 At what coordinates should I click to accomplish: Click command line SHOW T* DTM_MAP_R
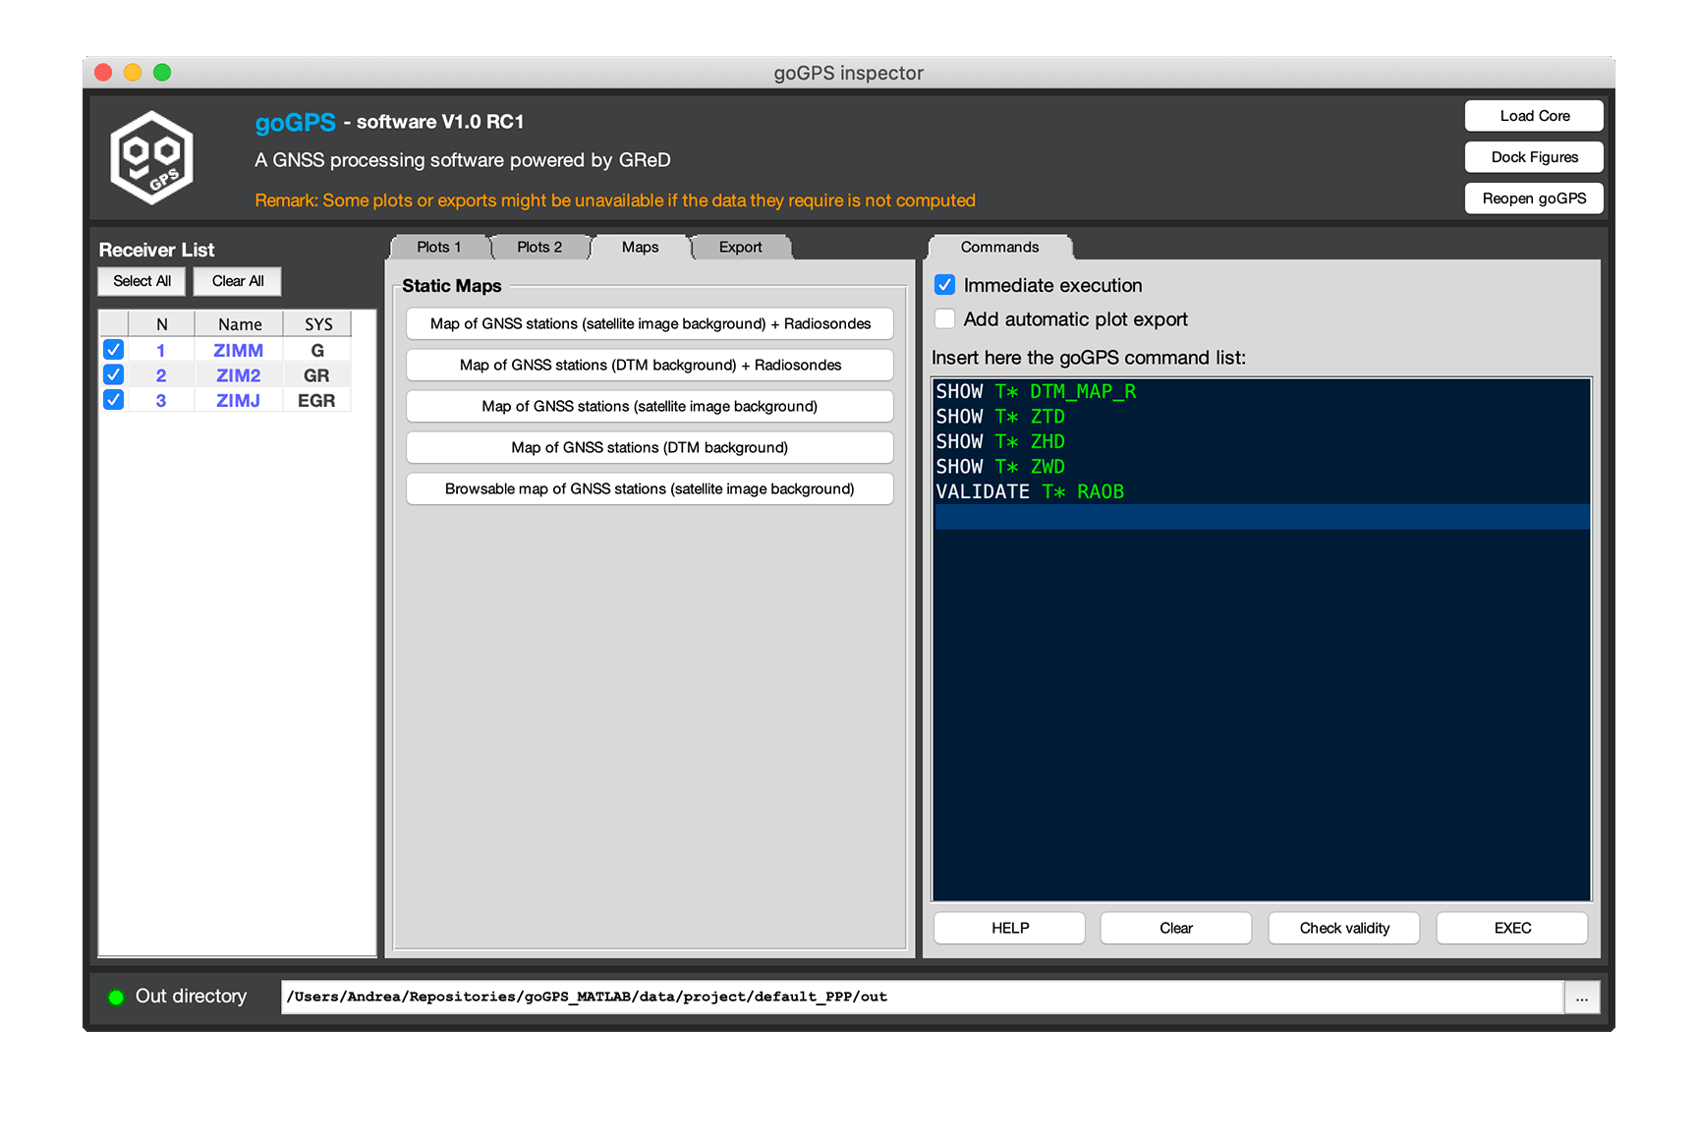point(1036,392)
